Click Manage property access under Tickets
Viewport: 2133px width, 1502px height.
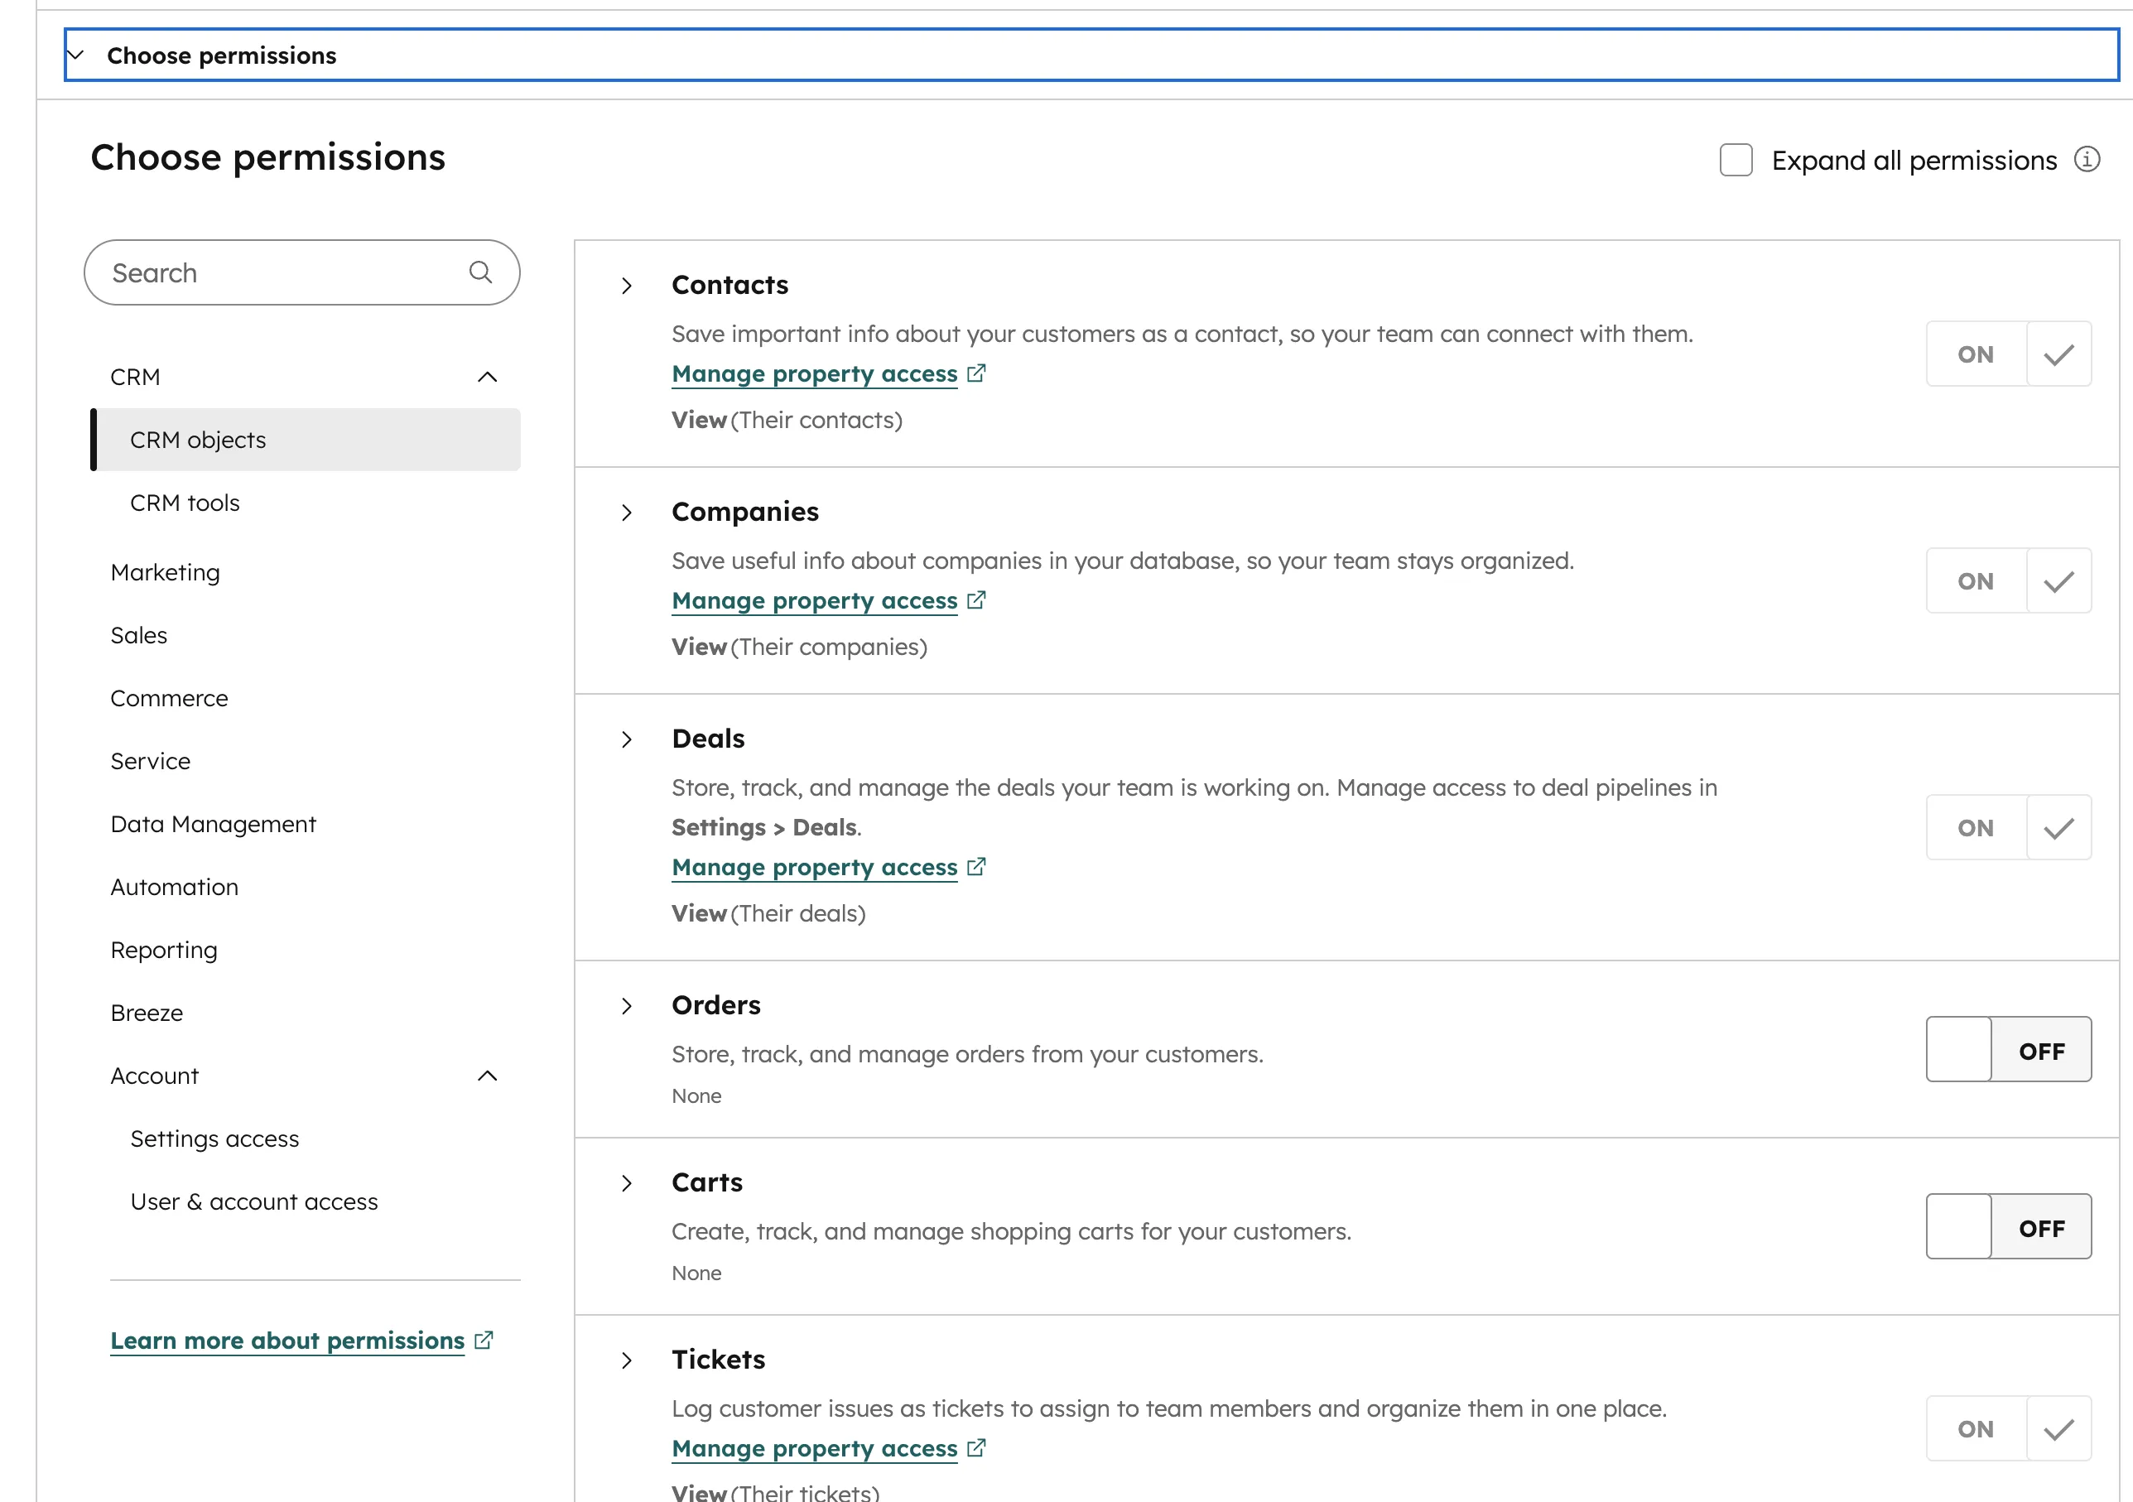(x=813, y=1447)
